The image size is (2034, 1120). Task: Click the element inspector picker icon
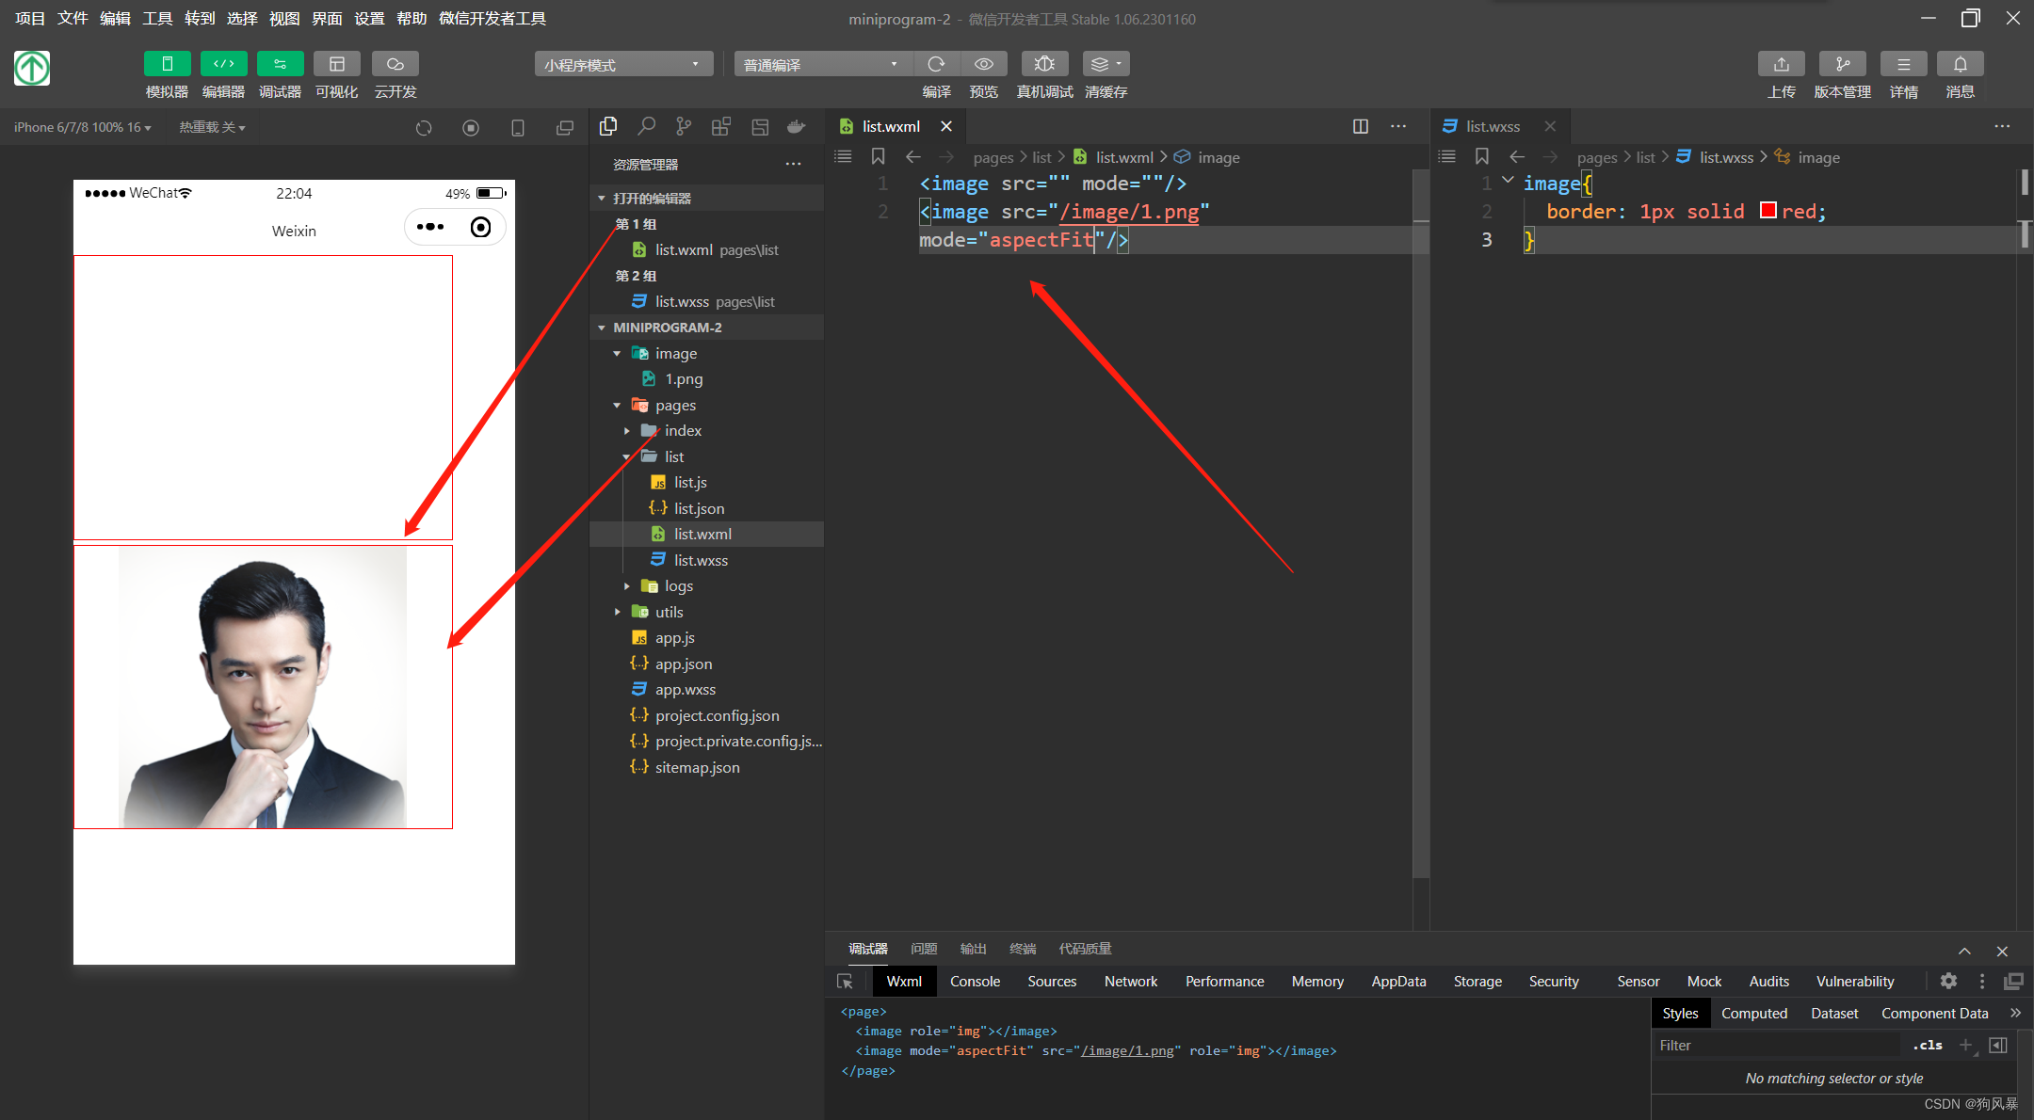pos(845,982)
